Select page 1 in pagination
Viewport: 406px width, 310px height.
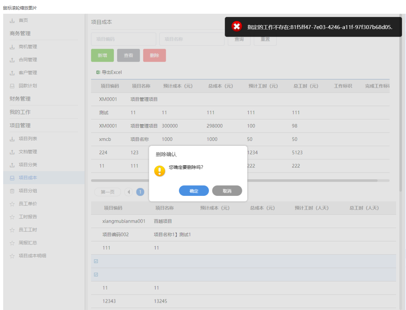(x=140, y=192)
